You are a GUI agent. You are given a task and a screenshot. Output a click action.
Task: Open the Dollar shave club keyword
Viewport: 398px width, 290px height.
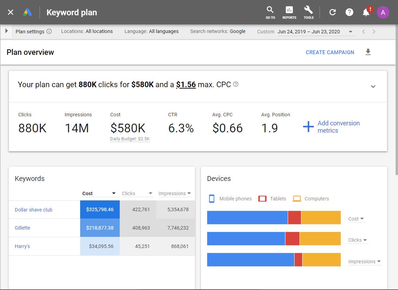[33, 210]
